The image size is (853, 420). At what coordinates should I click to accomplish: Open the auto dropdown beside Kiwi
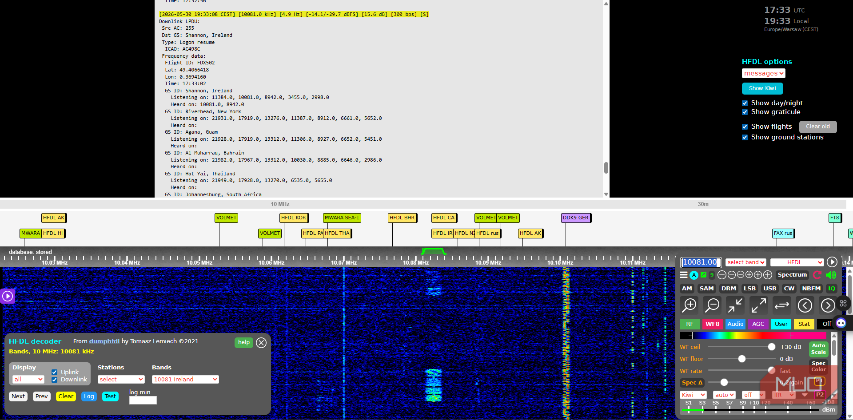tap(724, 395)
